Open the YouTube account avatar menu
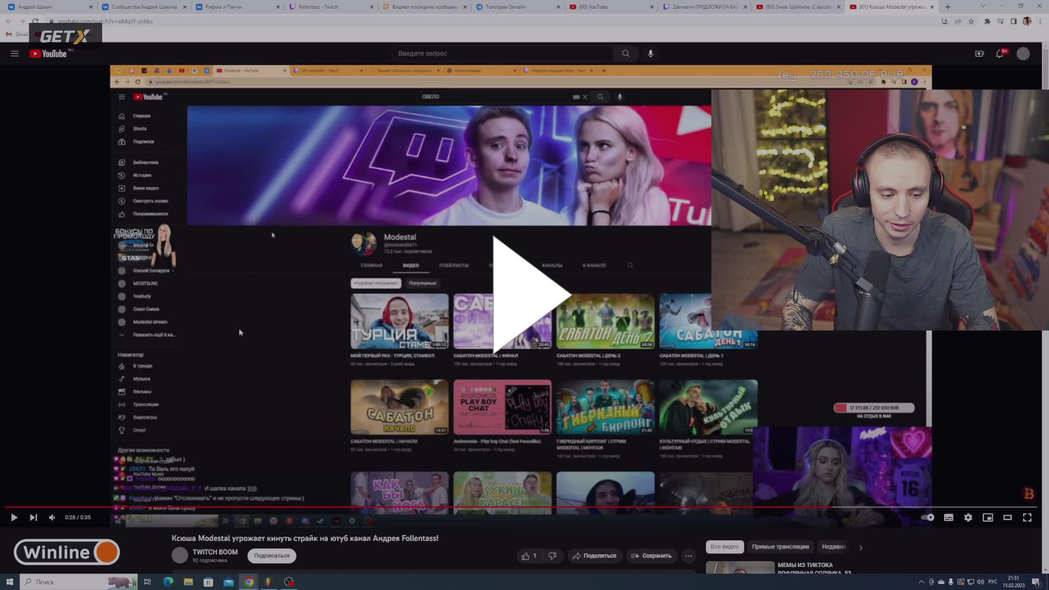1049x590 pixels. (x=1023, y=54)
